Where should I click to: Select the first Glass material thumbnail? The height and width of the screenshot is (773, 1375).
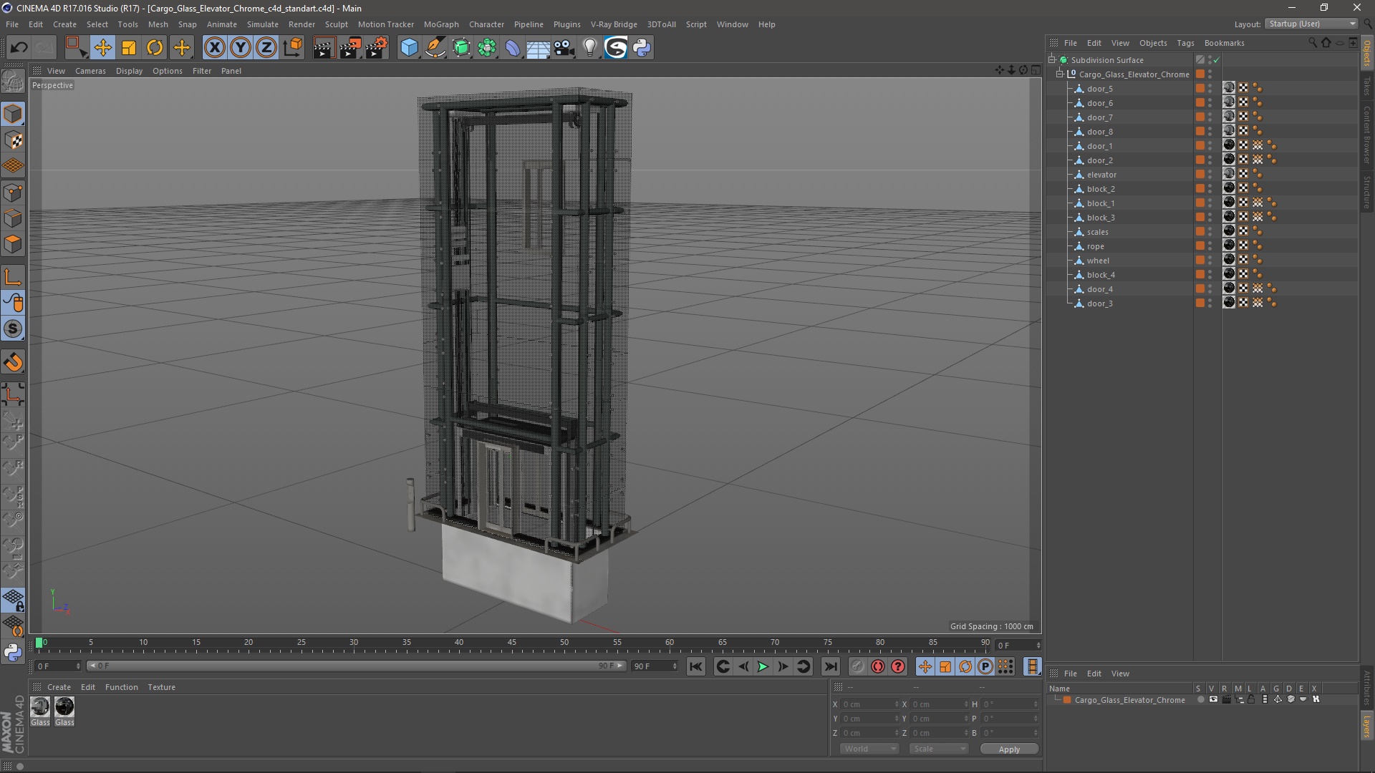click(41, 707)
